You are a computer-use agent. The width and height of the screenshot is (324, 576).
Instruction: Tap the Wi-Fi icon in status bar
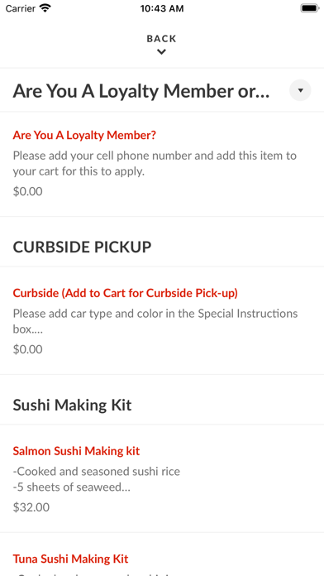point(45,8)
